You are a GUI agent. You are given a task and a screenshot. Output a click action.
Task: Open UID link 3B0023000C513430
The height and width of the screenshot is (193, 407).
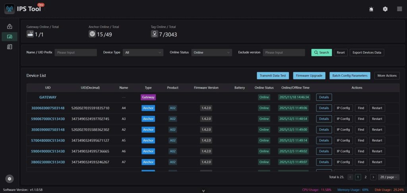[48, 162]
